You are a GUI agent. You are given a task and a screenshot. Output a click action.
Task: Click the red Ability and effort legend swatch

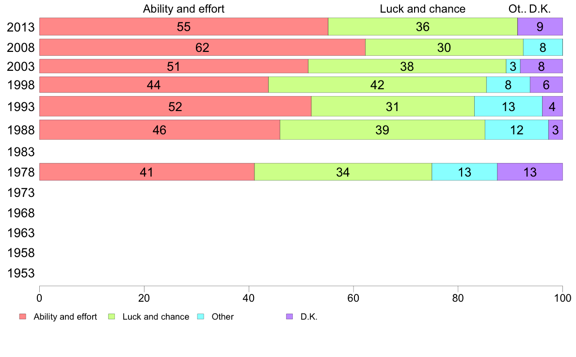23,317
